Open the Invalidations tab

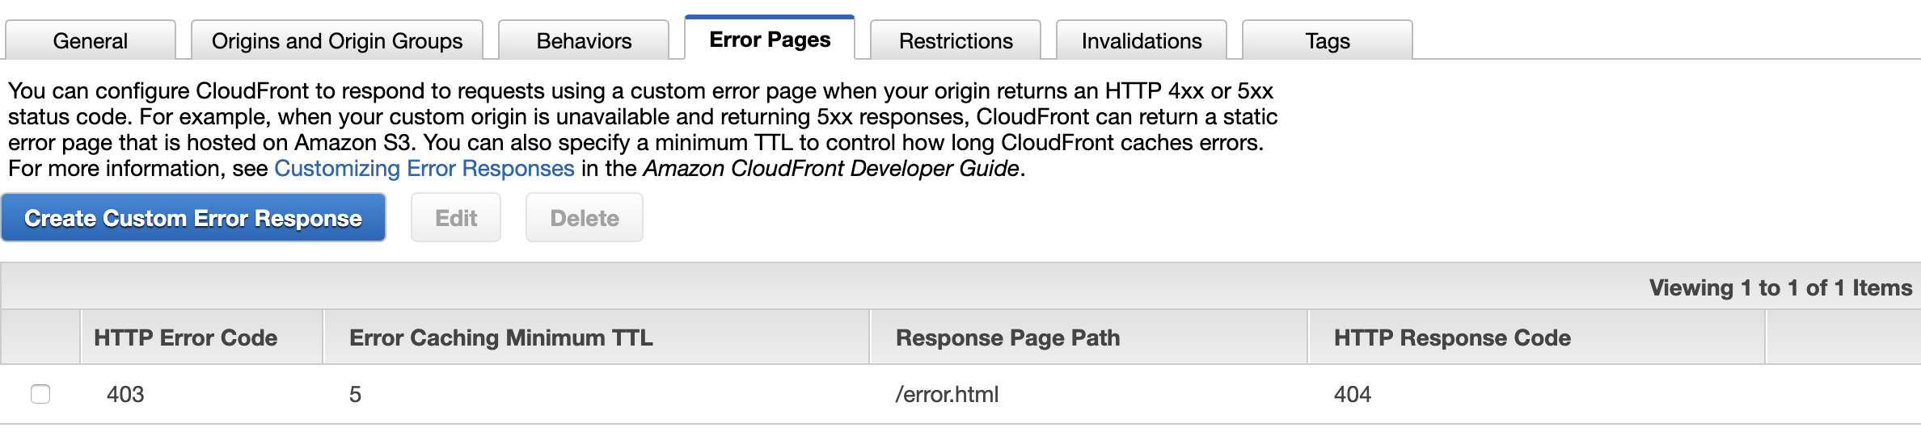pyautogui.click(x=1142, y=40)
